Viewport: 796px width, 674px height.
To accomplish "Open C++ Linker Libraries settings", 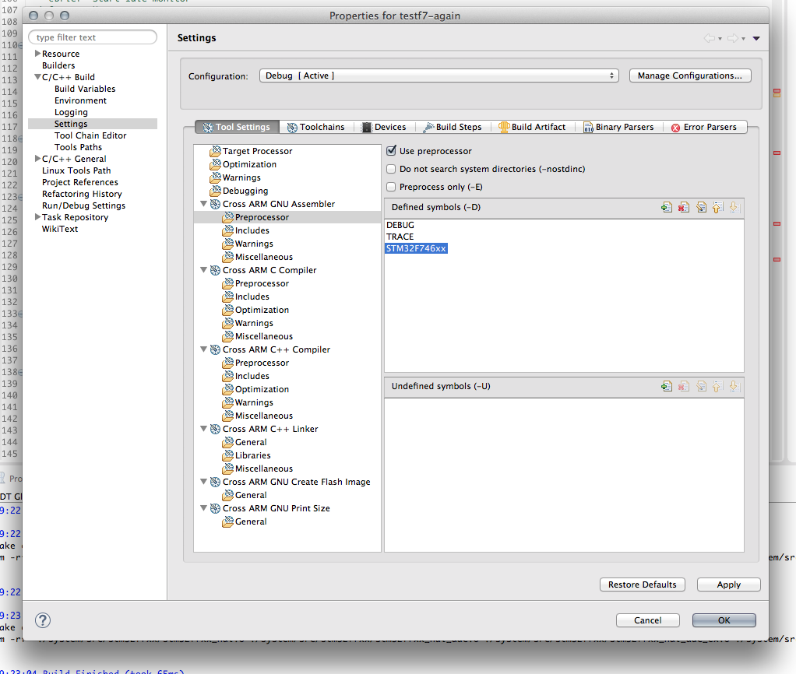I will pos(252,455).
